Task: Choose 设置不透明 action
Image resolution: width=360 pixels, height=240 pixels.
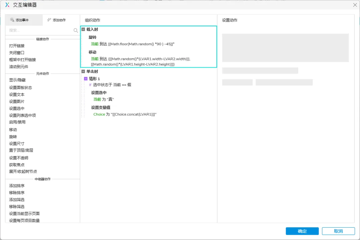Action: [x=19, y=158]
